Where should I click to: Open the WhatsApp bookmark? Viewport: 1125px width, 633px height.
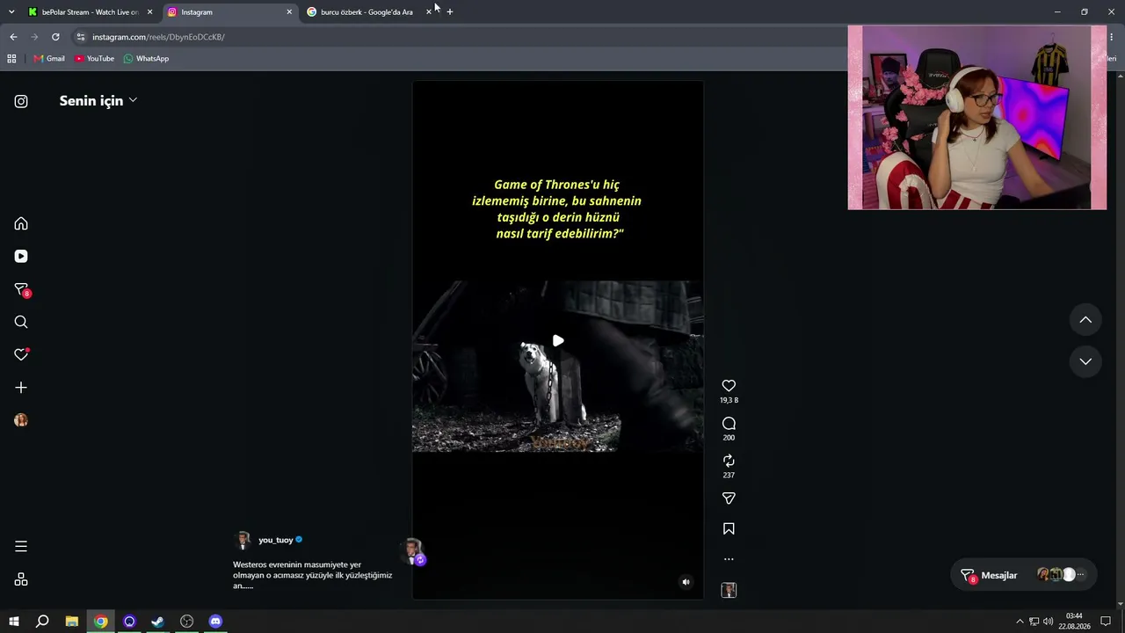pyautogui.click(x=146, y=59)
